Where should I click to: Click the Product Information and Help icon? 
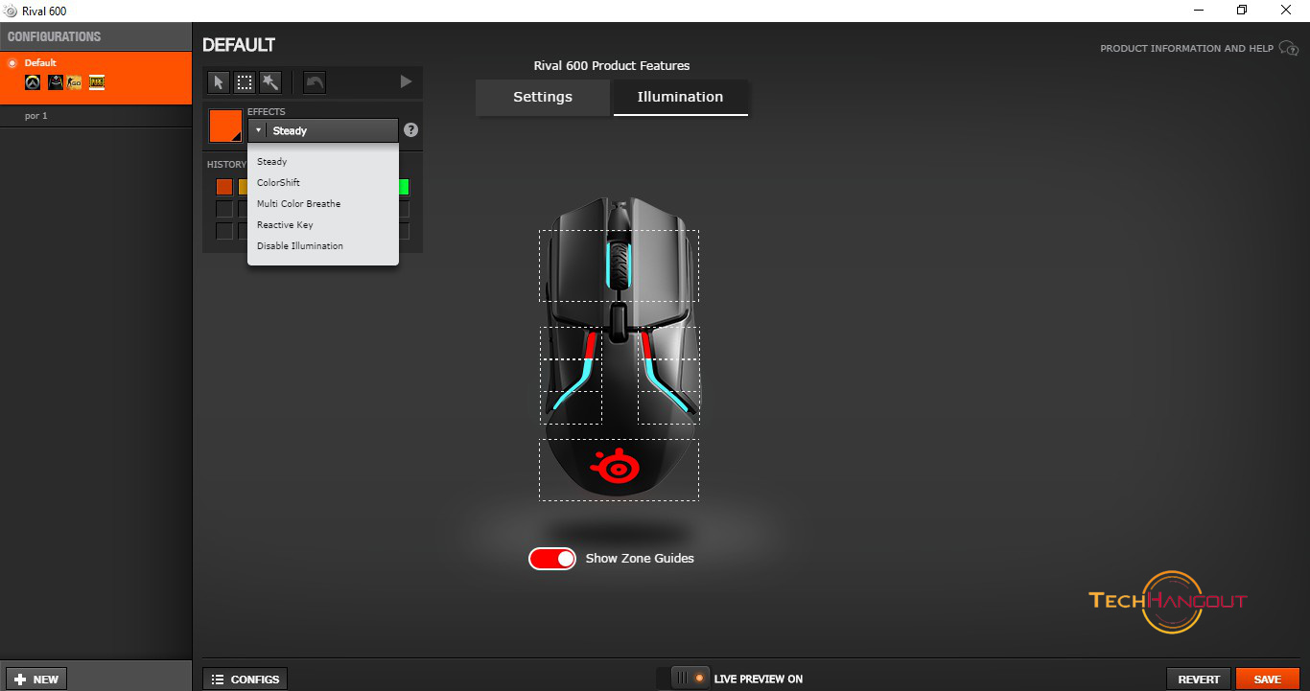(1289, 49)
